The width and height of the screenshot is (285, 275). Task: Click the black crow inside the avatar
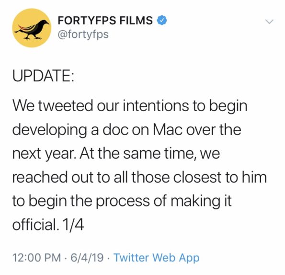[33, 30]
